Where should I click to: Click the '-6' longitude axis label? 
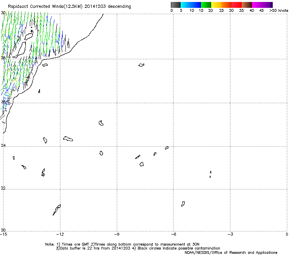click(173, 235)
